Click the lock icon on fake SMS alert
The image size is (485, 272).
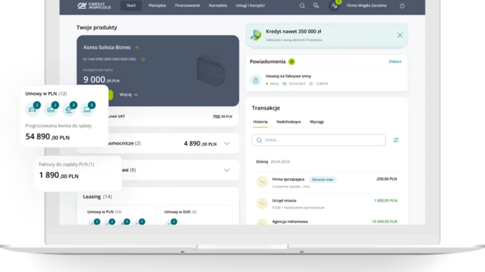pyautogui.click(x=256, y=80)
